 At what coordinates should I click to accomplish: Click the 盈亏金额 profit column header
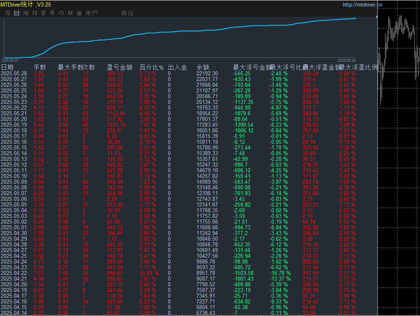pyautogui.click(x=120, y=67)
